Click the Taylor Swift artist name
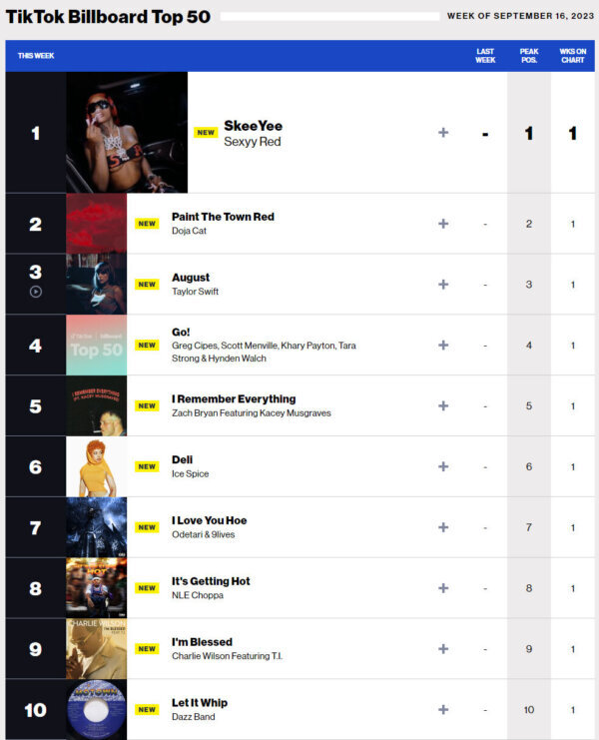The height and width of the screenshot is (740, 599). (x=195, y=292)
